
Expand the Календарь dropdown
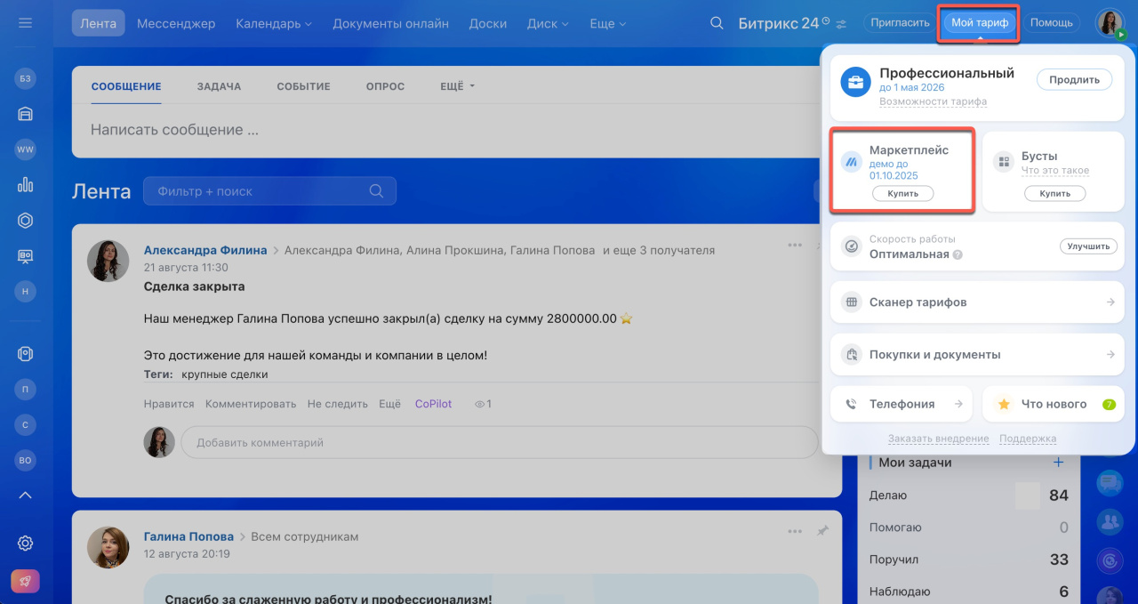tap(274, 23)
